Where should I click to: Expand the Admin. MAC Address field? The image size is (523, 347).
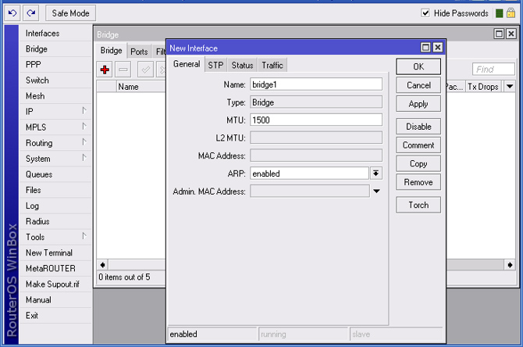[x=376, y=191]
